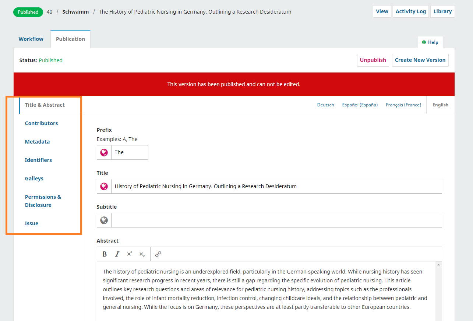Click globe icon beside Title field
473x321 pixels.
tap(104, 186)
